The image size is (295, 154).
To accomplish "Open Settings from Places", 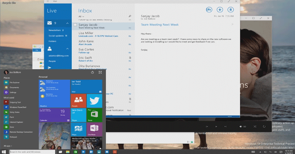I will pos(10,92).
